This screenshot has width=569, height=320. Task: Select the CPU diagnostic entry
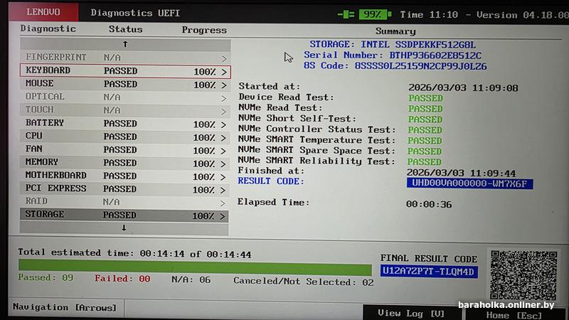point(125,137)
